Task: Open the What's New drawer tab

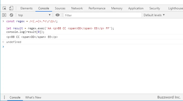Action: 33,97
